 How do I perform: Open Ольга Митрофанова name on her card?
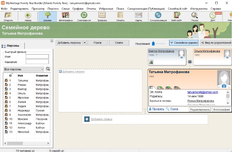[x=207, y=51]
